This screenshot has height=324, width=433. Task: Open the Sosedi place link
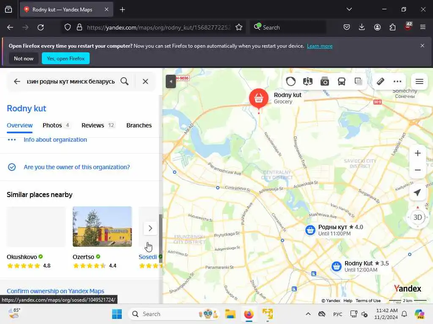(x=148, y=257)
